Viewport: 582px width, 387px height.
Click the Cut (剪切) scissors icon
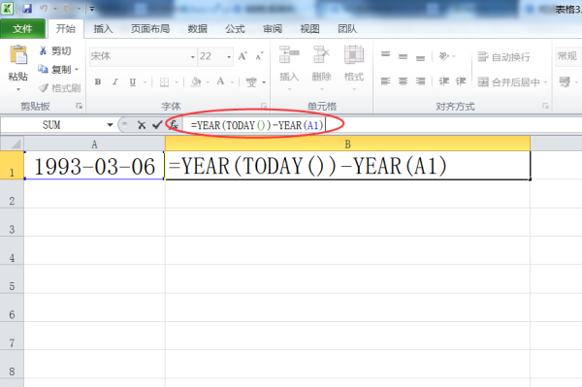pyautogui.click(x=43, y=50)
